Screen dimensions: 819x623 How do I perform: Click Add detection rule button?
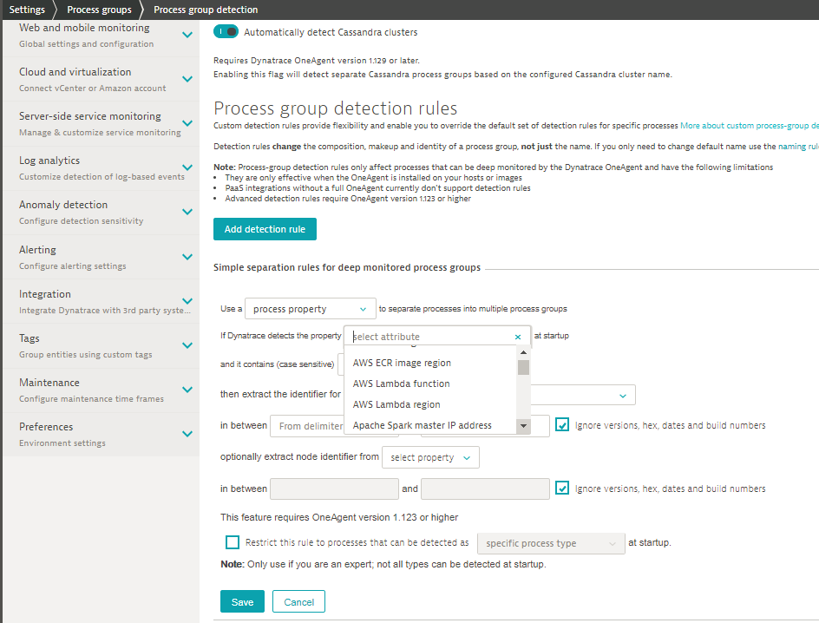tap(265, 229)
